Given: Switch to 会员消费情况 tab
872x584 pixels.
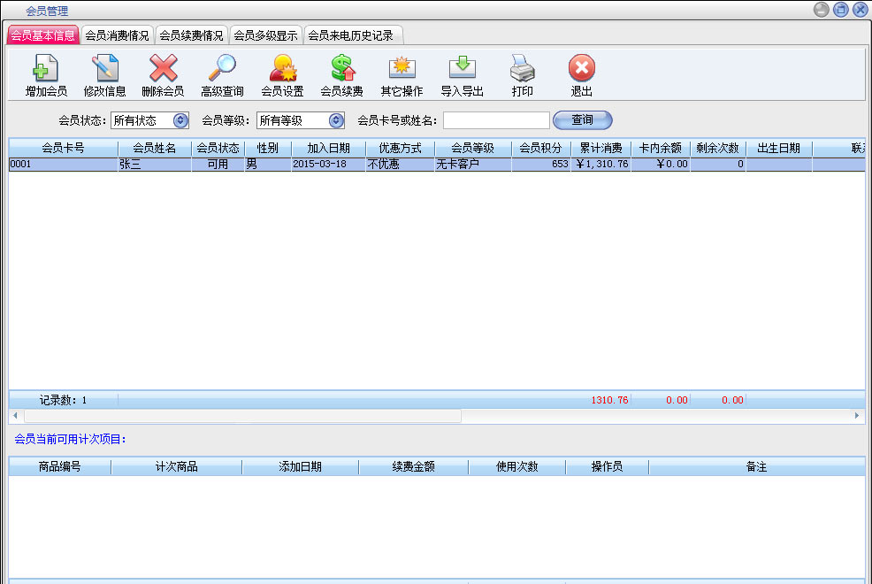Looking at the screenshot, I should [x=117, y=35].
